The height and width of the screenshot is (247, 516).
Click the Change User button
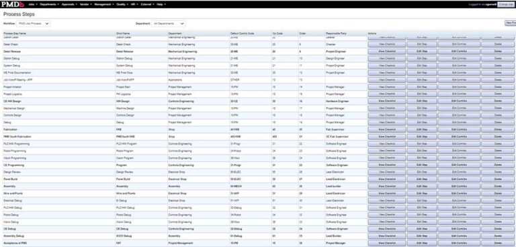click(507, 4)
